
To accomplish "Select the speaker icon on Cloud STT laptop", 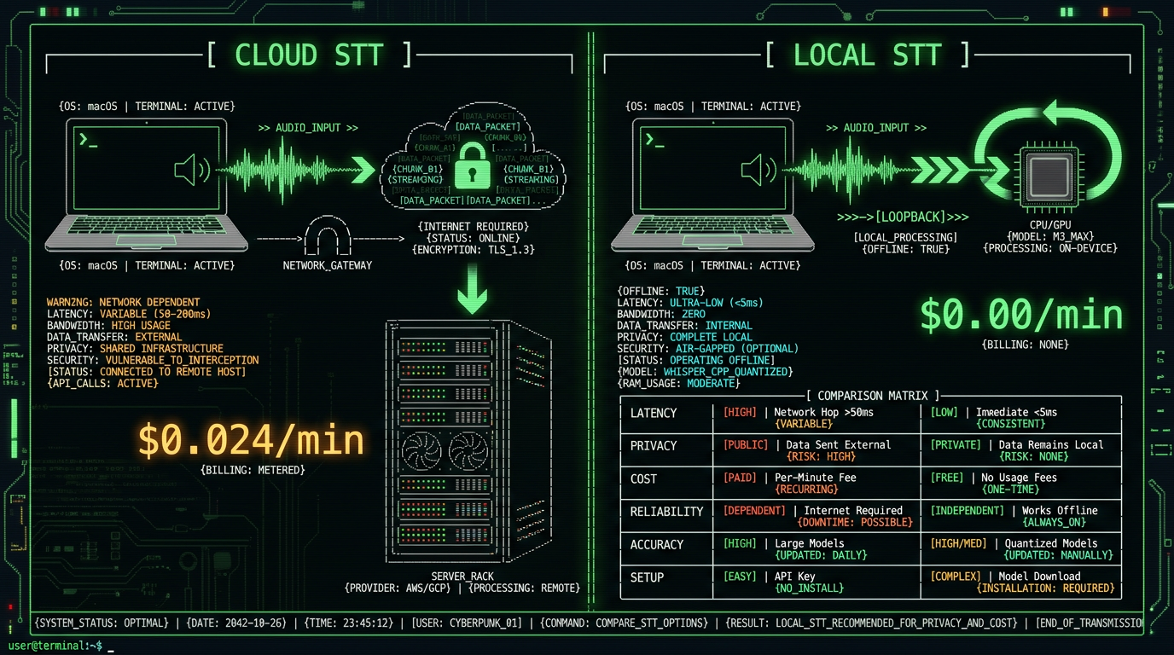I will pyautogui.click(x=192, y=171).
